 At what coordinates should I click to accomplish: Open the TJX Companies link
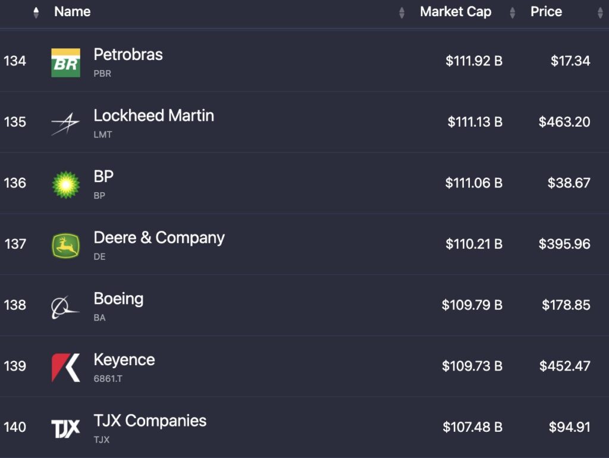(150, 421)
